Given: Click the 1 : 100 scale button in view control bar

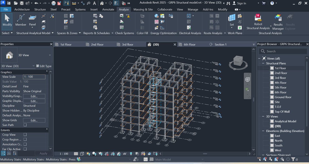Looking at the screenshot, I should pyautogui.click(x=64, y=154).
